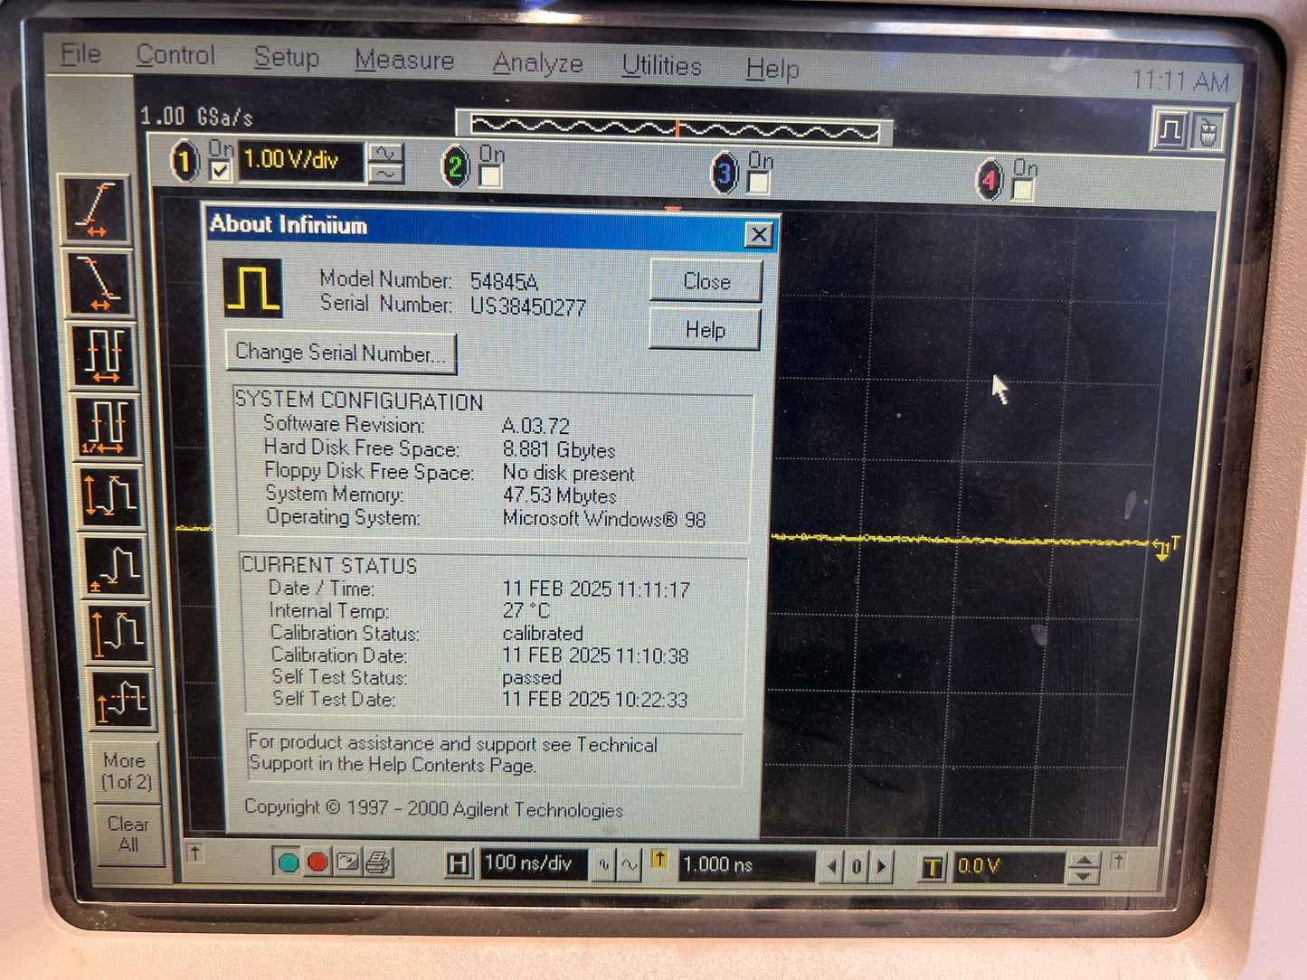Open the Measure menu
Image resolution: width=1307 pixels, height=980 pixels.
404,61
